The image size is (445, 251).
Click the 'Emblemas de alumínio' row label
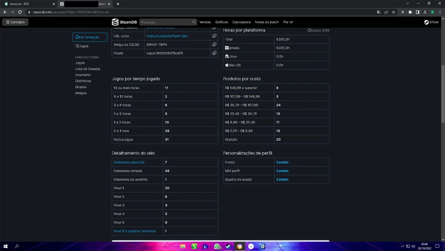click(131, 179)
